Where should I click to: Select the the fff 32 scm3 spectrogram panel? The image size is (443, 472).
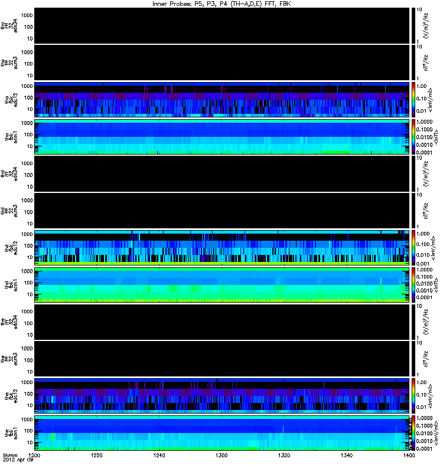tap(223, 359)
